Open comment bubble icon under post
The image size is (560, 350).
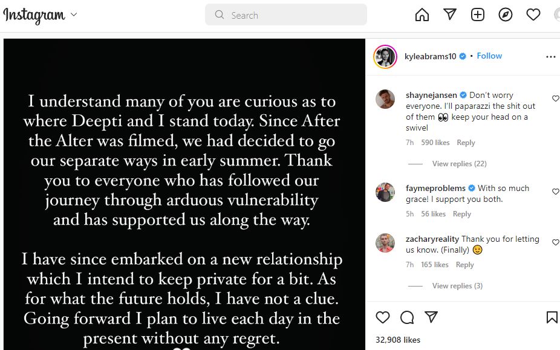click(407, 317)
